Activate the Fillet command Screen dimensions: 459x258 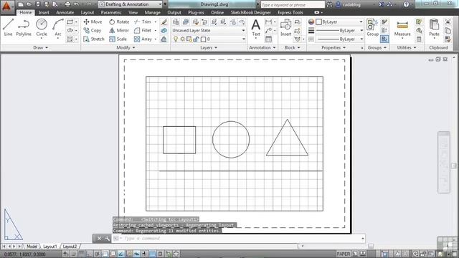tap(143, 30)
